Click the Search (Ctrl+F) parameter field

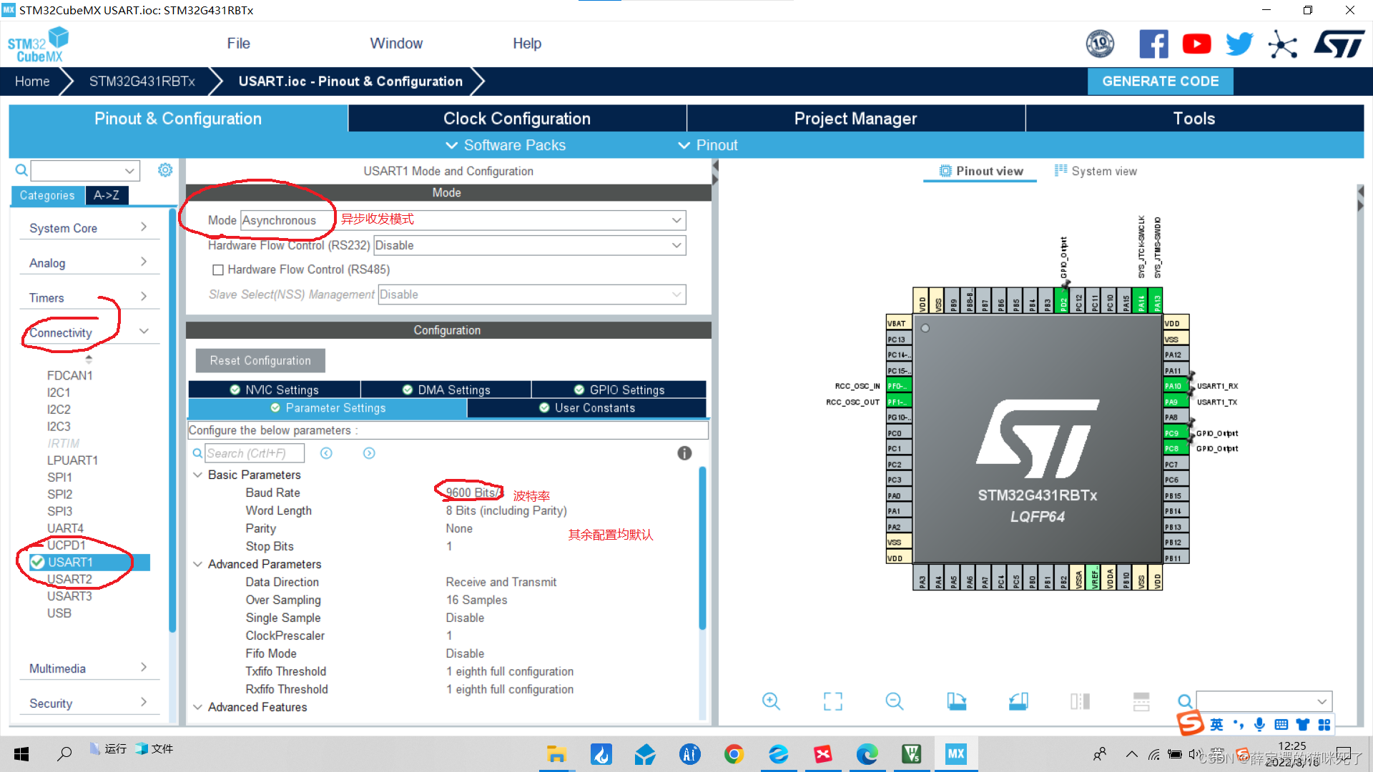click(255, 452)
